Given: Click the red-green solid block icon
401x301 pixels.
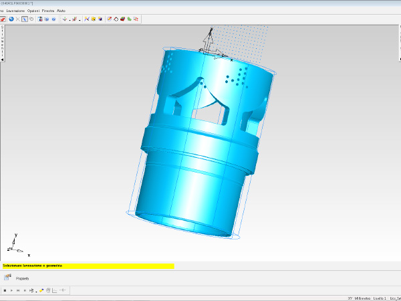Looking at the screenshot, I should click(123, 19).
